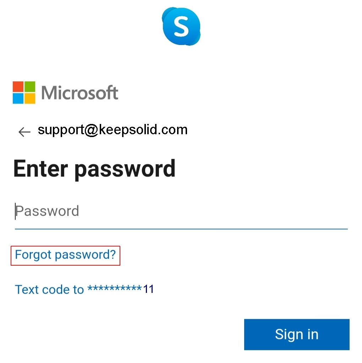The height and width of the screenshot is (363, 362).
Task: Click the asterisks of the masked phone number
Action: [x=114, y=289]
